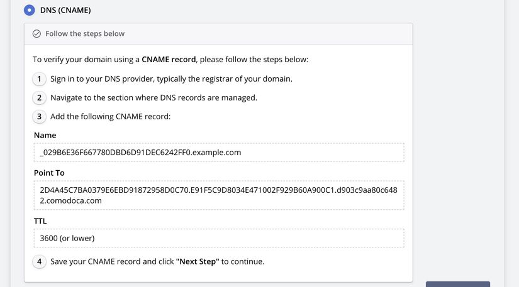Click "Sign in to your DNS provider" step text
This screenshot has height=287, width=519.
pos(171,79)
